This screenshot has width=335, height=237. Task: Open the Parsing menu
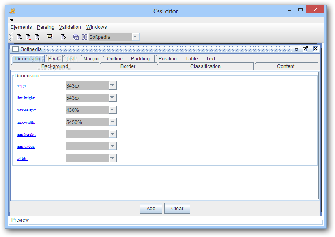(x=45, y=27)
